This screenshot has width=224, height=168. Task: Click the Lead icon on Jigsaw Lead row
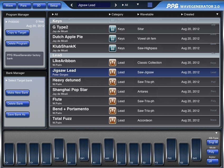[x=113, y=72]
